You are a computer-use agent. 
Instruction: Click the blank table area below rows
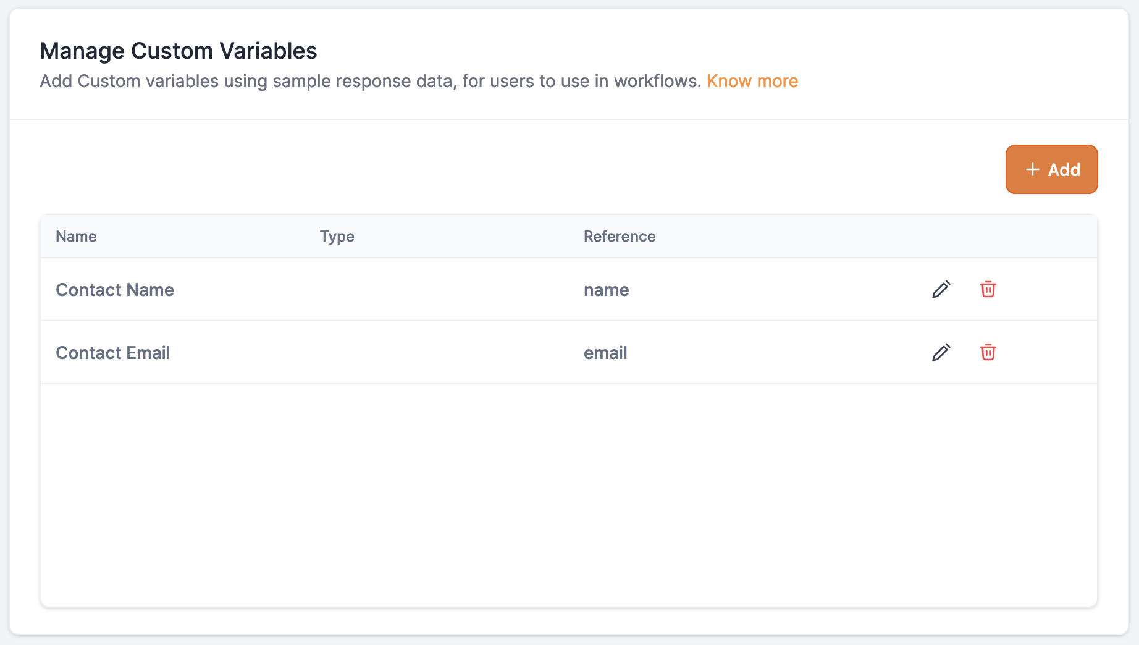click(568, 494)
